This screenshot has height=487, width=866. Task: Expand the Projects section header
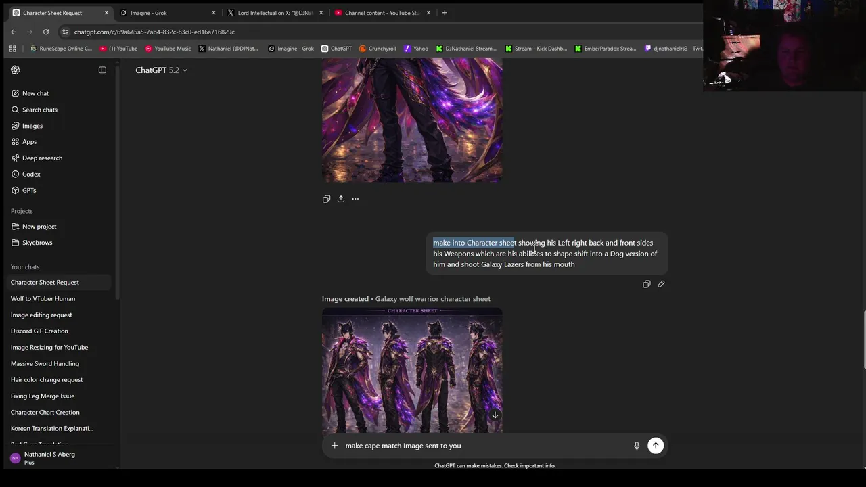pyautogui.click(x=22, y=211)
